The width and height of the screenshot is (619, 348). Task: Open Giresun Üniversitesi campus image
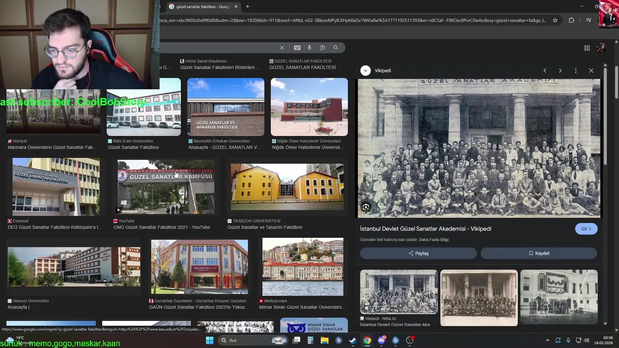point(74,267)
